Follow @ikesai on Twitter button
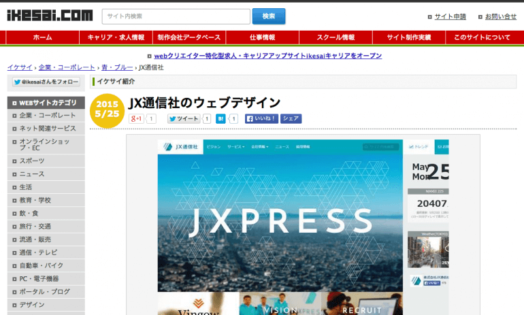The height and width of the screenshot is (315, 524). click(x=46, y=82)
